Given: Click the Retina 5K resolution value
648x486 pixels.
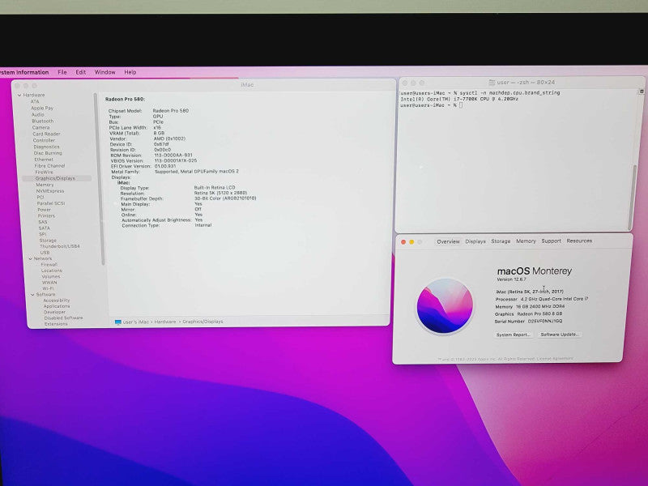Looking at the screenshot, I should 220,193.
